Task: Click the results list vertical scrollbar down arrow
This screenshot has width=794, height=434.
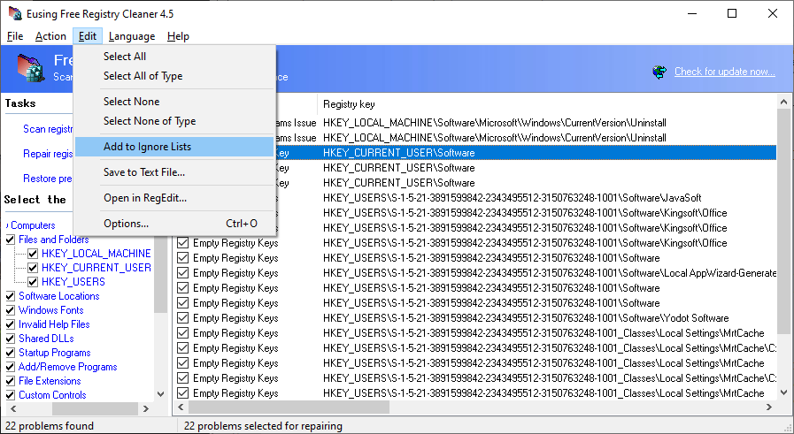Action: tap(785, 392)
